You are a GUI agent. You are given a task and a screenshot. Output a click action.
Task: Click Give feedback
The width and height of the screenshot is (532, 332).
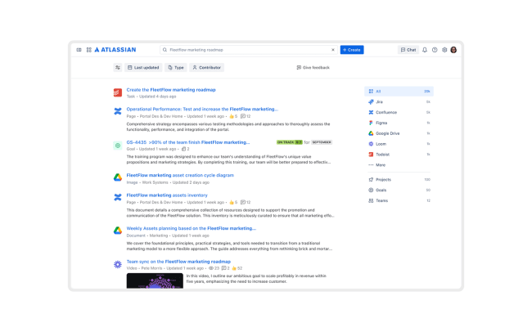pyautogui.click(x=313, y=68)
